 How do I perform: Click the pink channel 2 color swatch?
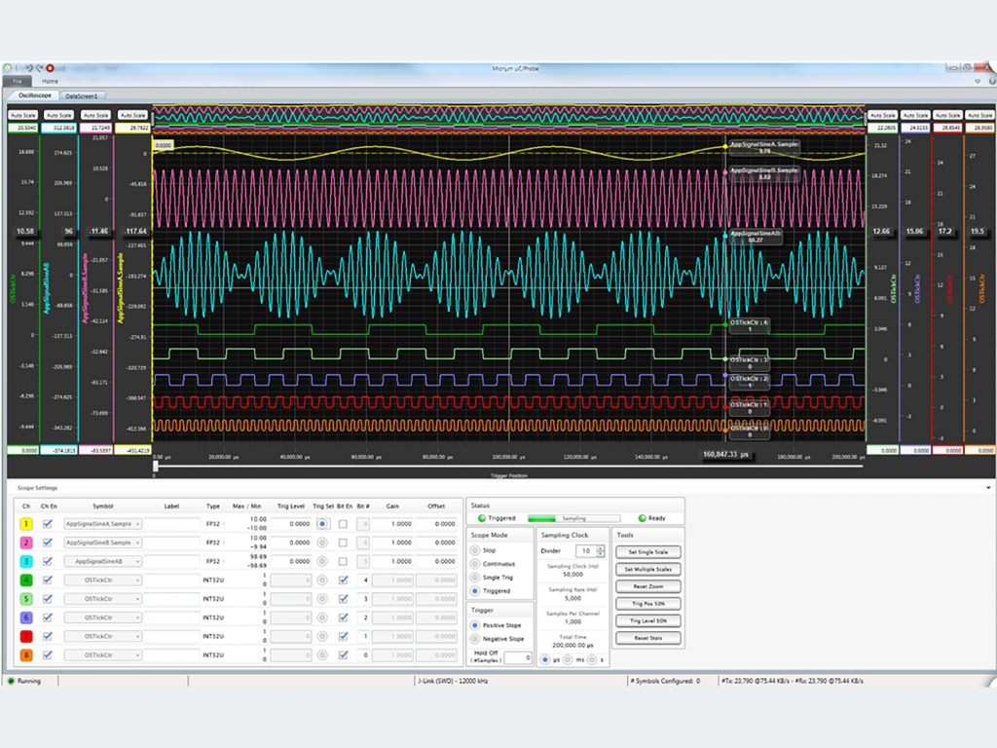tap(26, 542)
